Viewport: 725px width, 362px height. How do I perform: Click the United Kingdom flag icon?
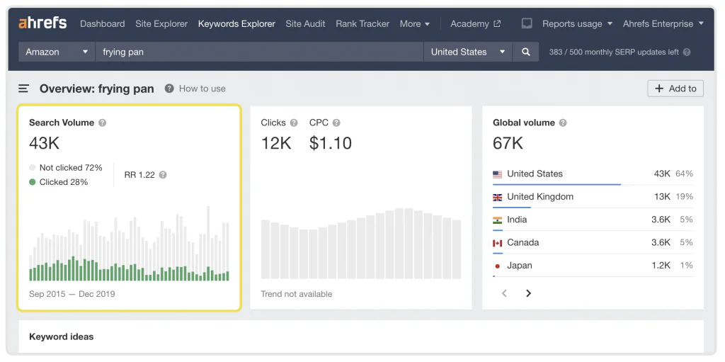[x=498, y=197]
